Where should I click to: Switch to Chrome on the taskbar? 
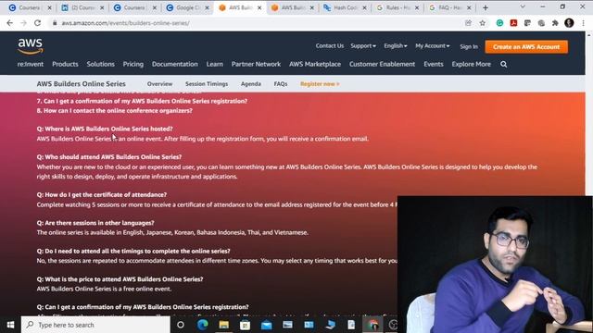(372, 325)
